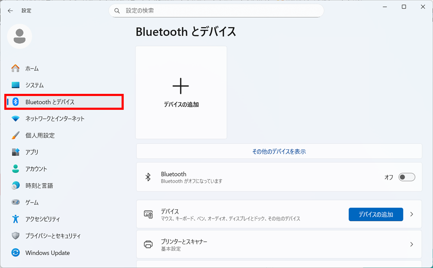Screen dimensions: 433x268
Task: Open the ホーム settings page
Action: click(64, 68)
